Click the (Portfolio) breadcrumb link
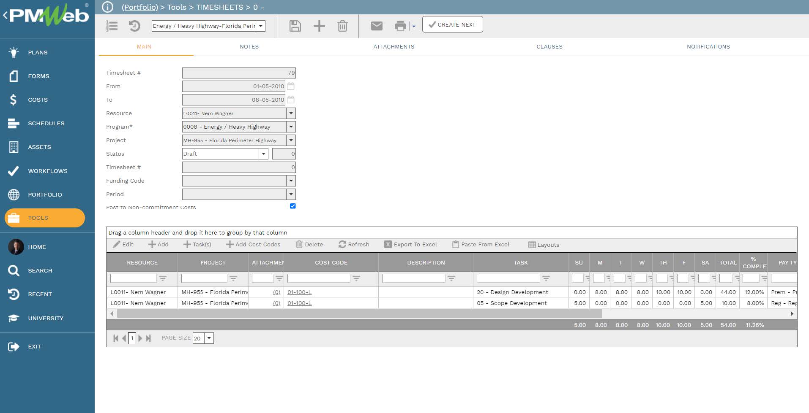Screen dimensions: 809x413 (x=140, y=7)
